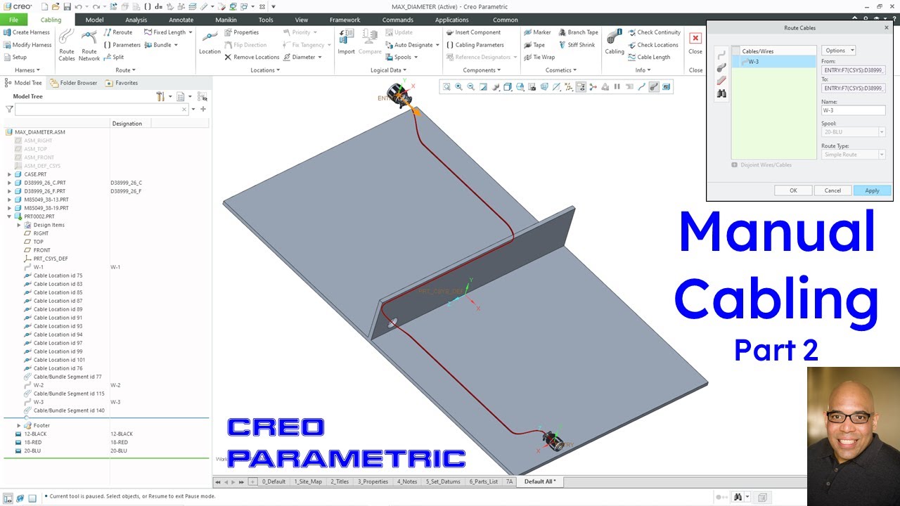
Task: Click the Cabling Parameters button
Action: (474, 45)
